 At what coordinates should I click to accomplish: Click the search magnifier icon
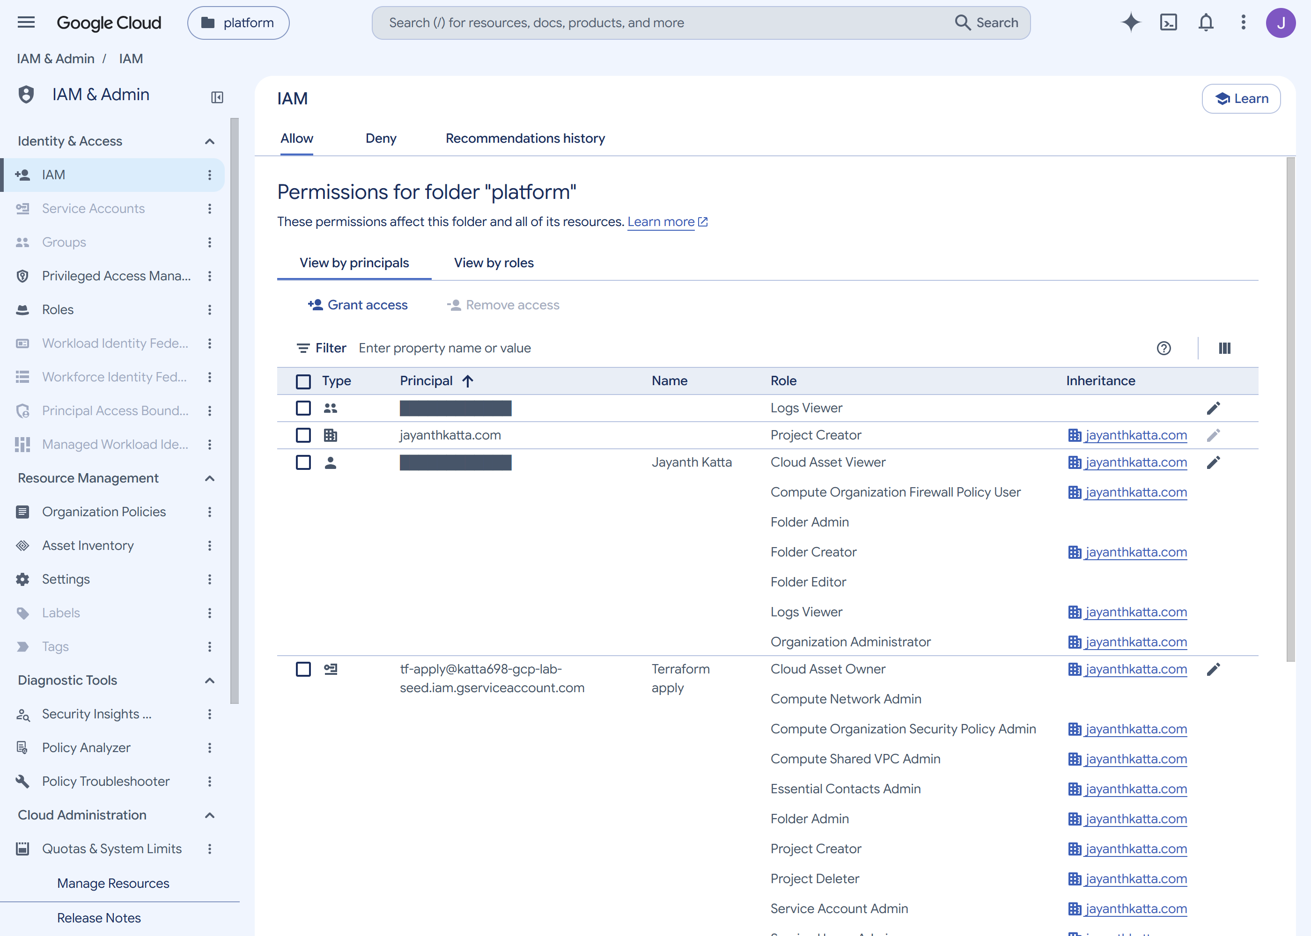(962, 22)
